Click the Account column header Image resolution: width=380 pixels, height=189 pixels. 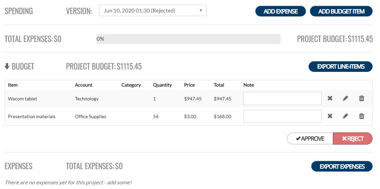pyautogui.click(x=84, y=85)
